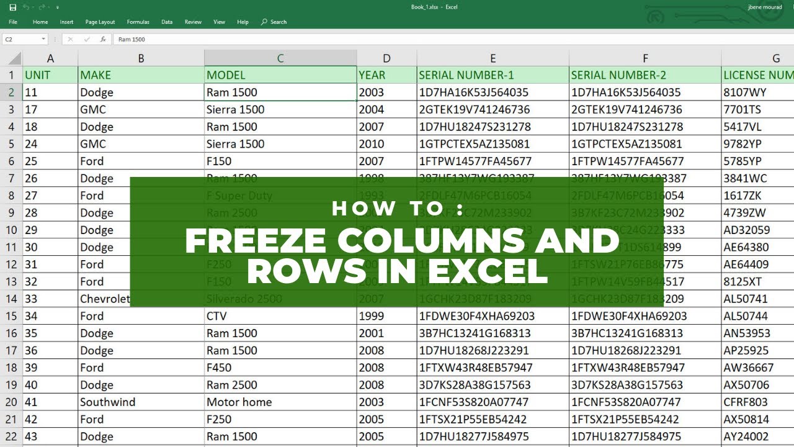Select the Review ribbon tab
Screen dimensions: 794x447
point(193,22)
